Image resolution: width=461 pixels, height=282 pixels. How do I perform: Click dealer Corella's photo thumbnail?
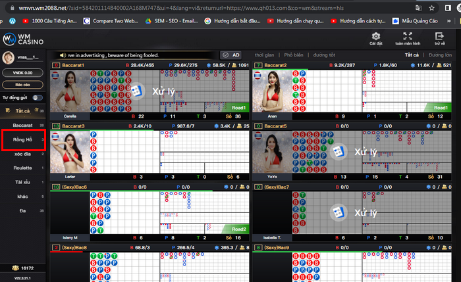pyautogui.click(x=70, y=91)
